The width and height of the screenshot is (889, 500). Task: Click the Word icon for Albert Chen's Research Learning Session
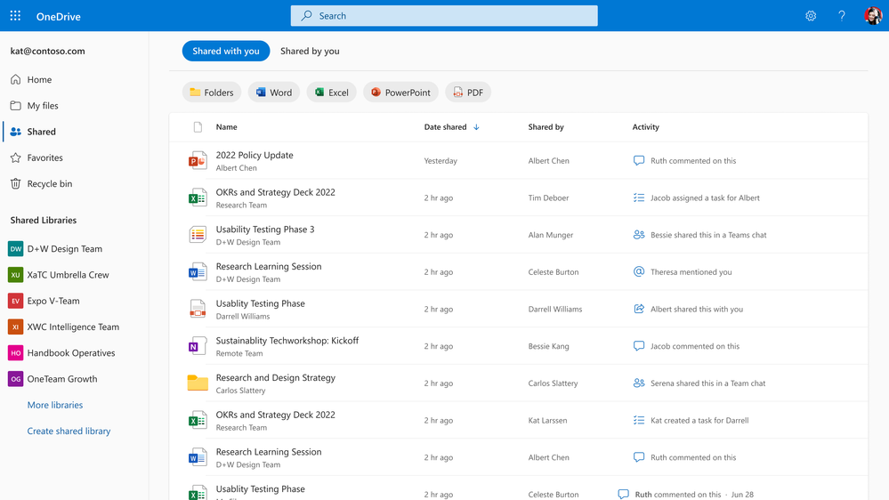point(198,457)
